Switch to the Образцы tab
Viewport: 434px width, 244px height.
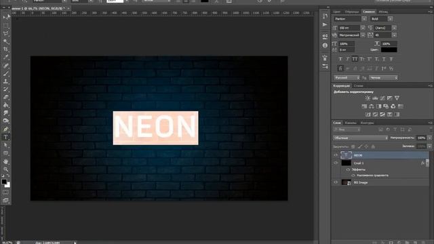352,12
